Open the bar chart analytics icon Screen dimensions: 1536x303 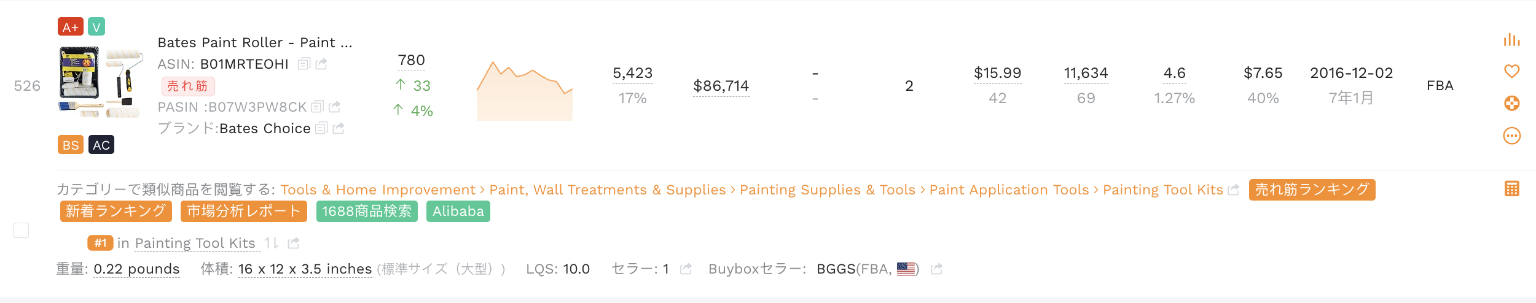point(1511,40)
